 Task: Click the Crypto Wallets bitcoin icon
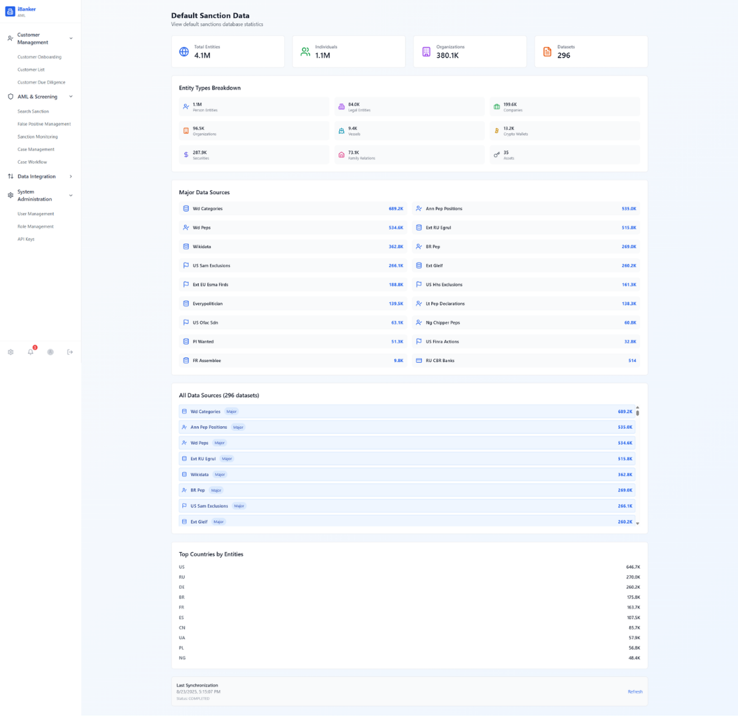[x=497, y=131]
